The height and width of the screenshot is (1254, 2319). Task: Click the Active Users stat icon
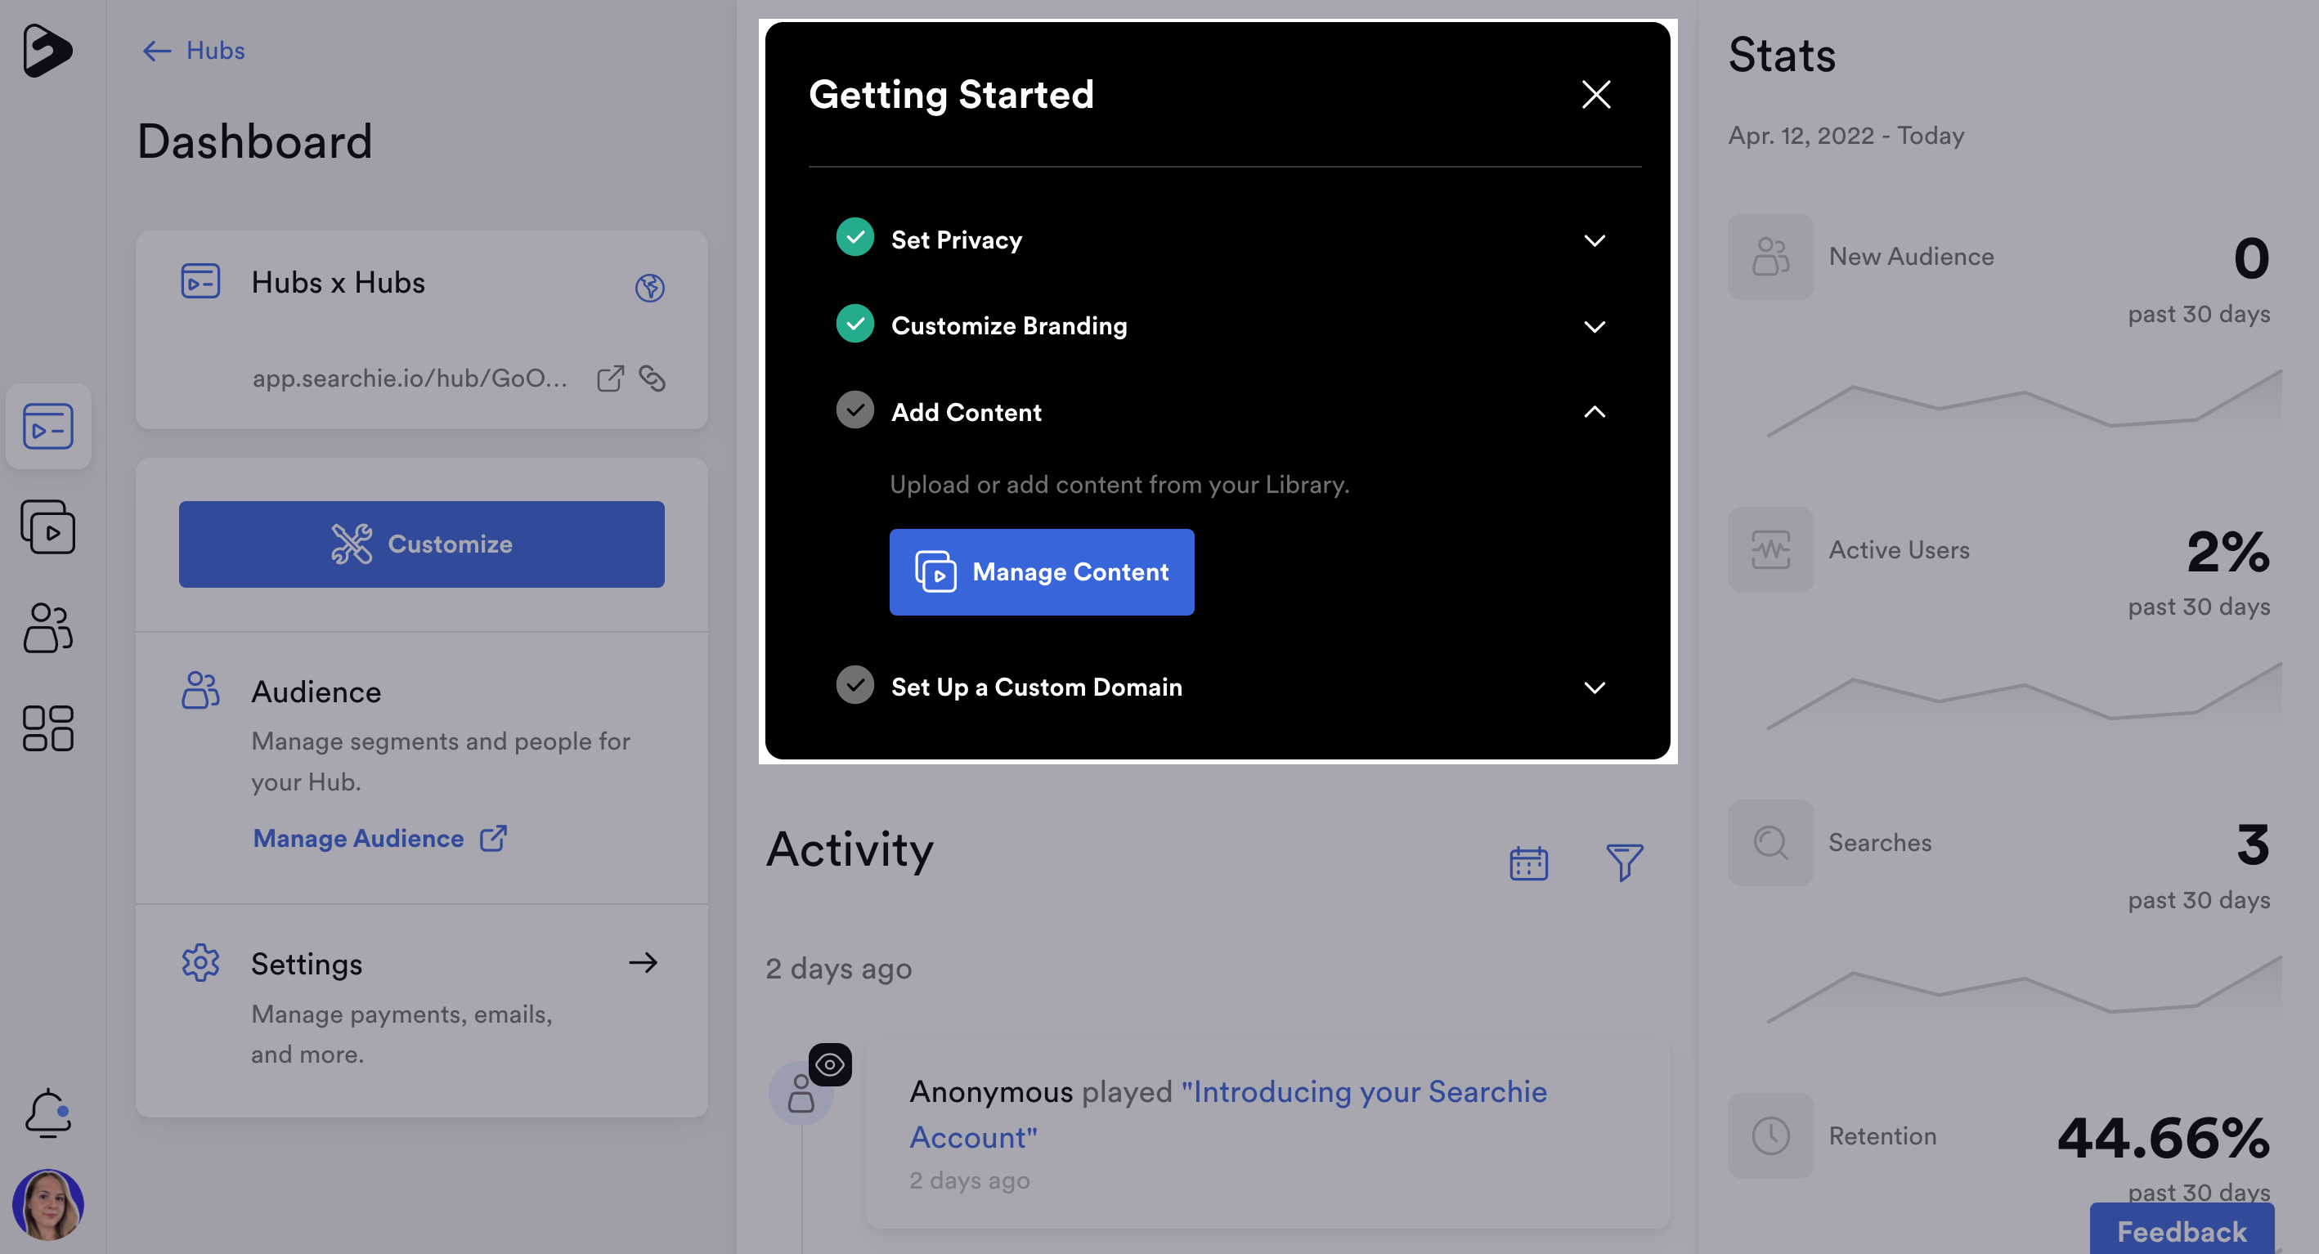tap(1770, 549)
